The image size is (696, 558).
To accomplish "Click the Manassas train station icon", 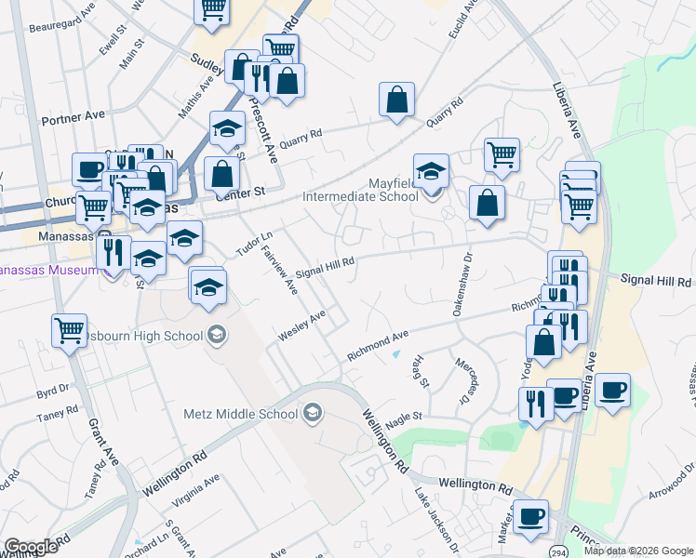I will tap(104, 234).
